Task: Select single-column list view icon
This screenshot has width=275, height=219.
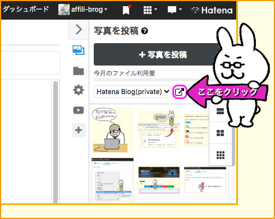Action: (x=220, y=111)
